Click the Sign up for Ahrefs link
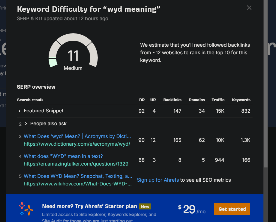This screenshot has width=276, height=222. coord(158,180)
